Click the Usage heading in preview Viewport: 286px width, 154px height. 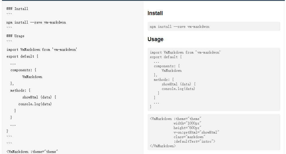tap(155, 39)
